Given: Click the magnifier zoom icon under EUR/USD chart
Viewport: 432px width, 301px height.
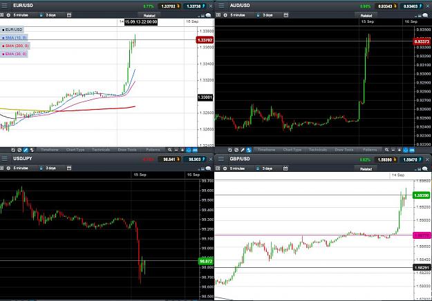Looking at the screenshot, I should [170, 150].
